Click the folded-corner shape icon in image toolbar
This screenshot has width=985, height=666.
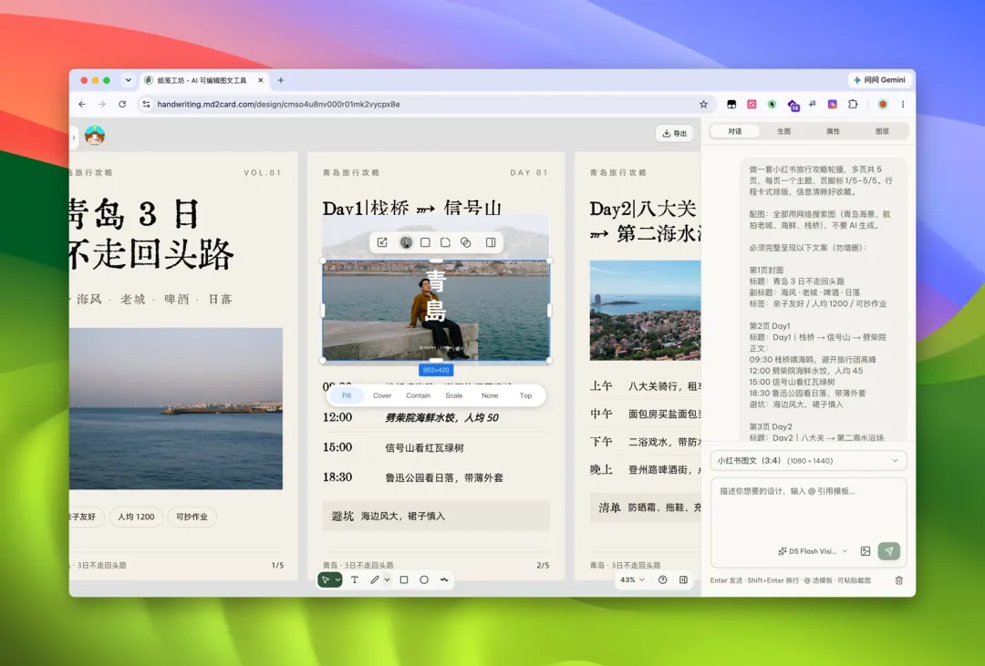coord(445,242)
